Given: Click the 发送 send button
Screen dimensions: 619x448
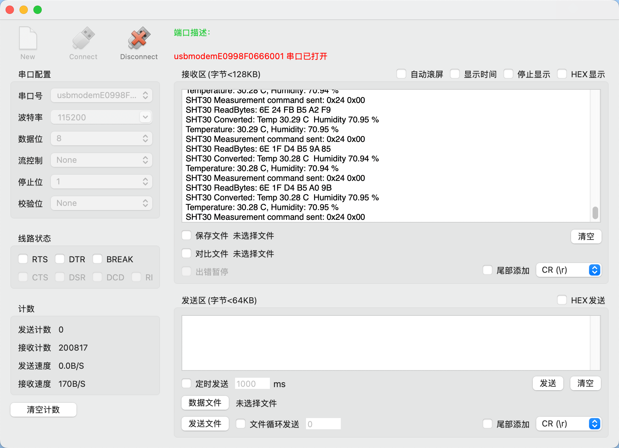Looking at the screenshot, I should click(x=548, y=384).
